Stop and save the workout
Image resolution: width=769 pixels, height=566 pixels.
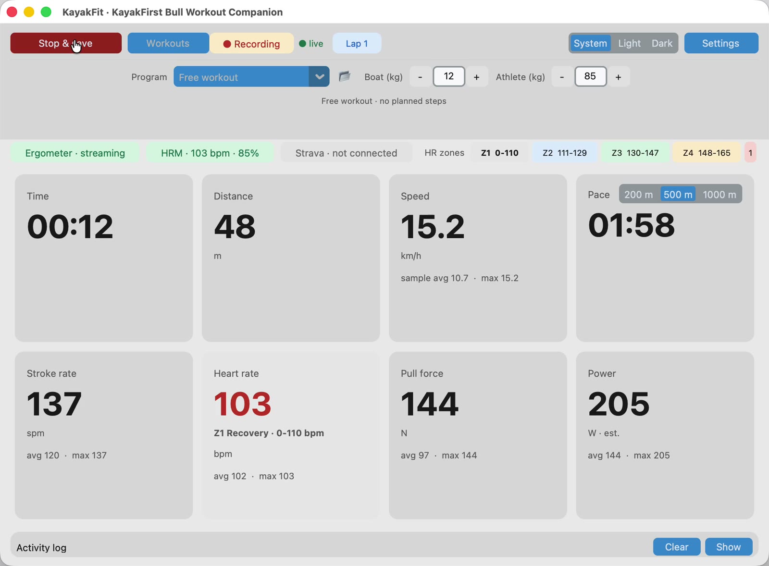click(66, 43)
